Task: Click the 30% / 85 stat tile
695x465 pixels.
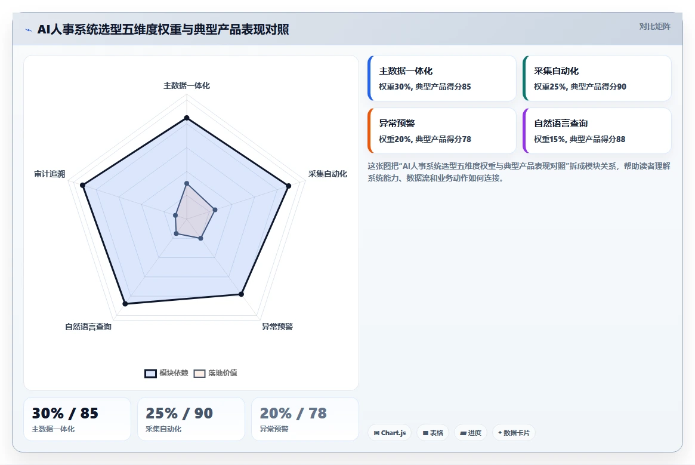Action: tap(77, 419)
